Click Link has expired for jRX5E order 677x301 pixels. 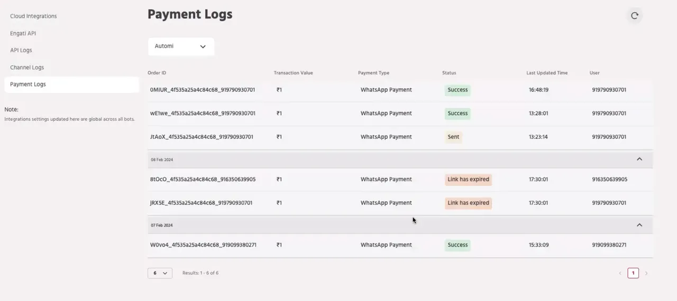[468, 203]
